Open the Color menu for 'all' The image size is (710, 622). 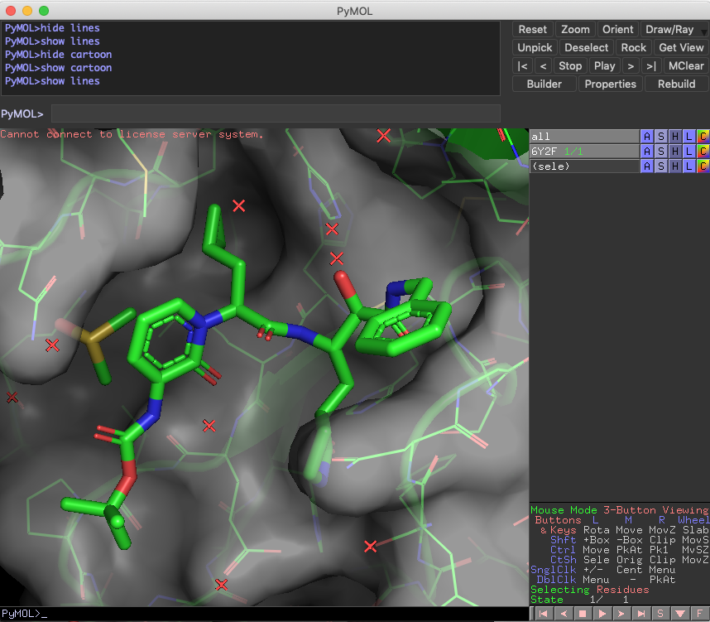click(x=703, y=136)
